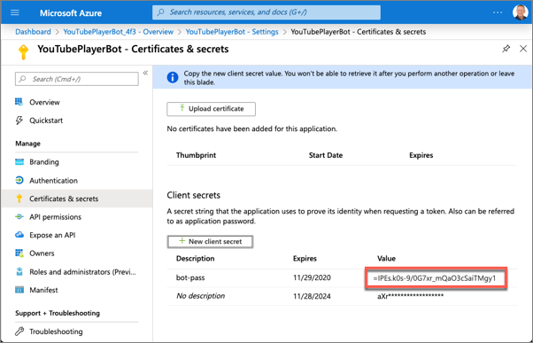Open Roles and administrators (Preview)

tap(82, 272)
